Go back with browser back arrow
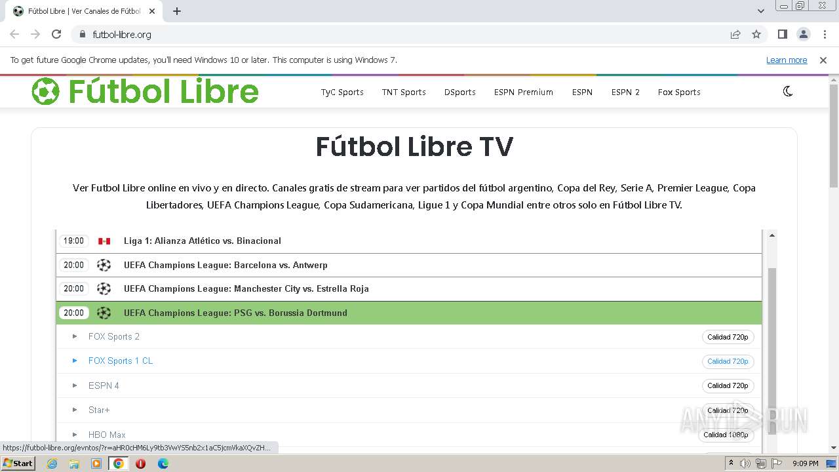 [14, 34]
